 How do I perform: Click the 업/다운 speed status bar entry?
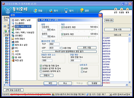[96, 94]
